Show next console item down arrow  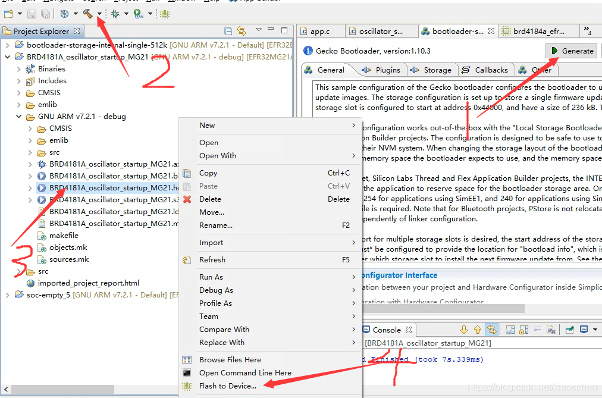(464, 330)
